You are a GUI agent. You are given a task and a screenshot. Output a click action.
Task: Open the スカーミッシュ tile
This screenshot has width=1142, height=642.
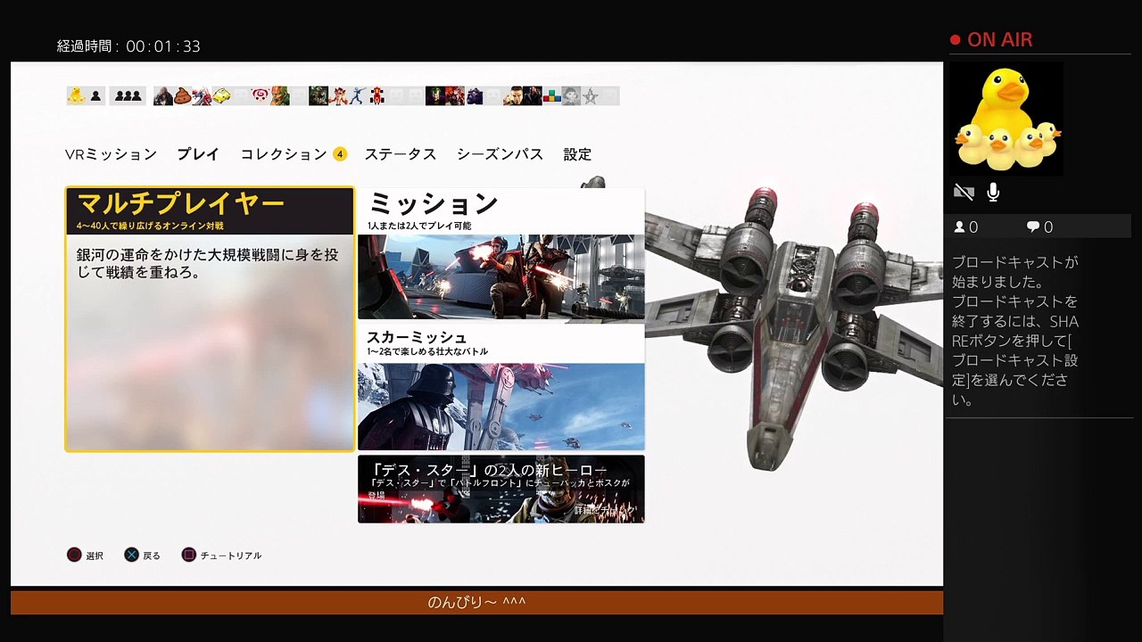click(501, 388)
